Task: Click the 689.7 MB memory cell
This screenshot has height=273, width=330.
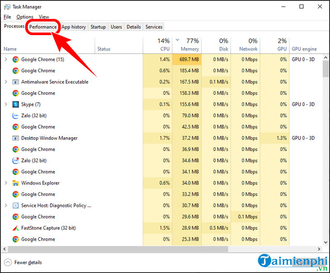Action: coord(187,60)
